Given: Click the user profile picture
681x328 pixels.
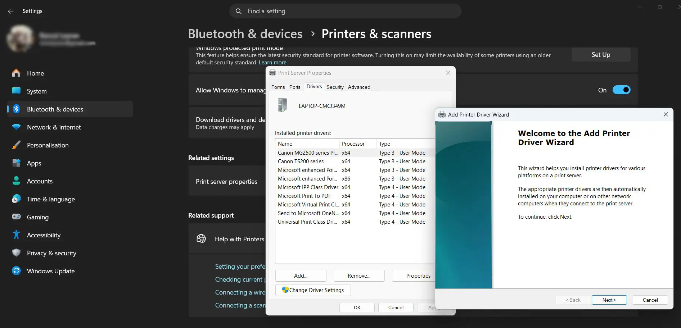Looking at the screenshot, I should click(21, 38).
